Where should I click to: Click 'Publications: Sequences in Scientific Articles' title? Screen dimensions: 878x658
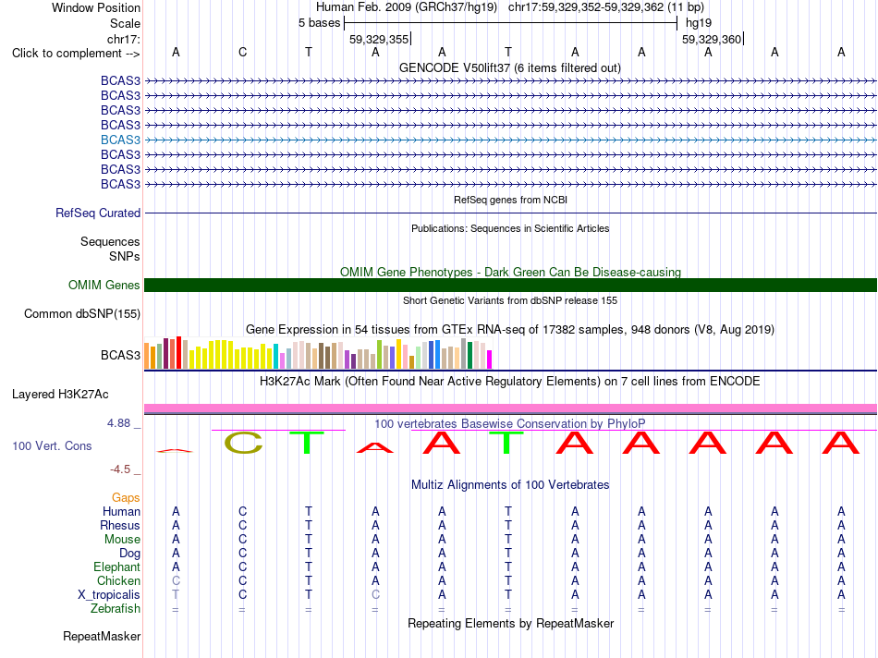[510, 228]
